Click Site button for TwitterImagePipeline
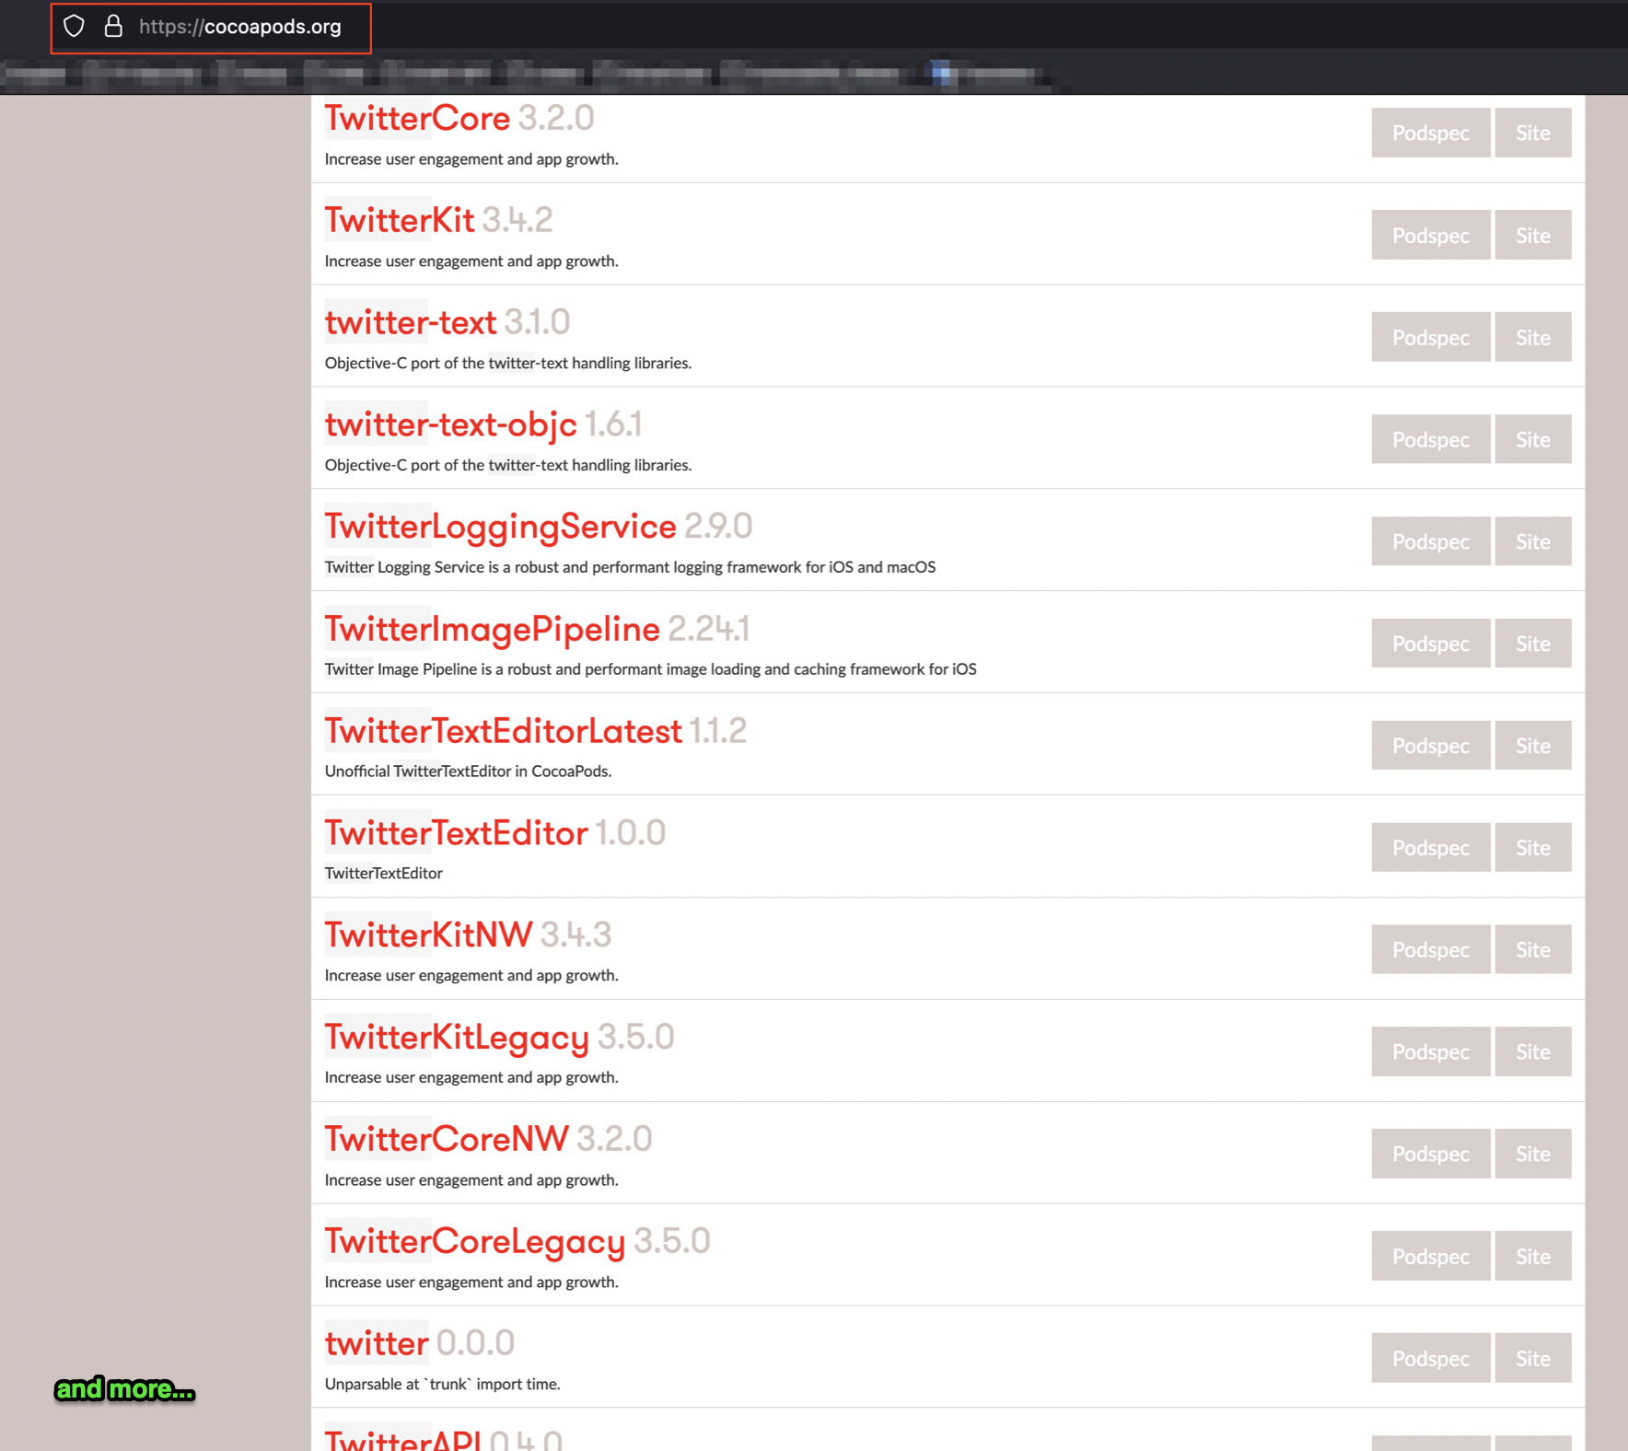Image resolution: width=1628 pixels, height=1451 pixels. coord(1532,644)
